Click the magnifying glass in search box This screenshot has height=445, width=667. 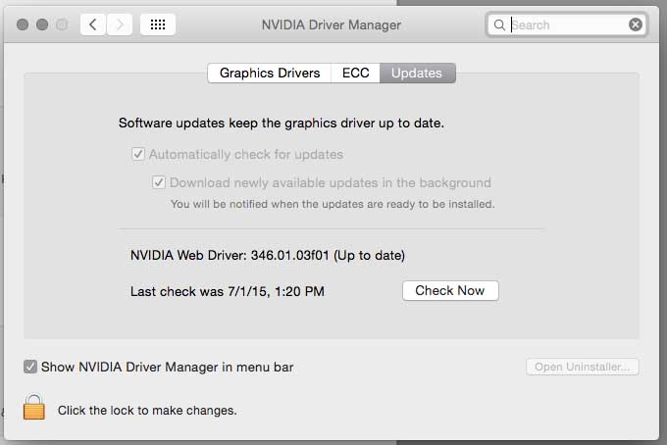pyautogui.click(x=500, y=25)
